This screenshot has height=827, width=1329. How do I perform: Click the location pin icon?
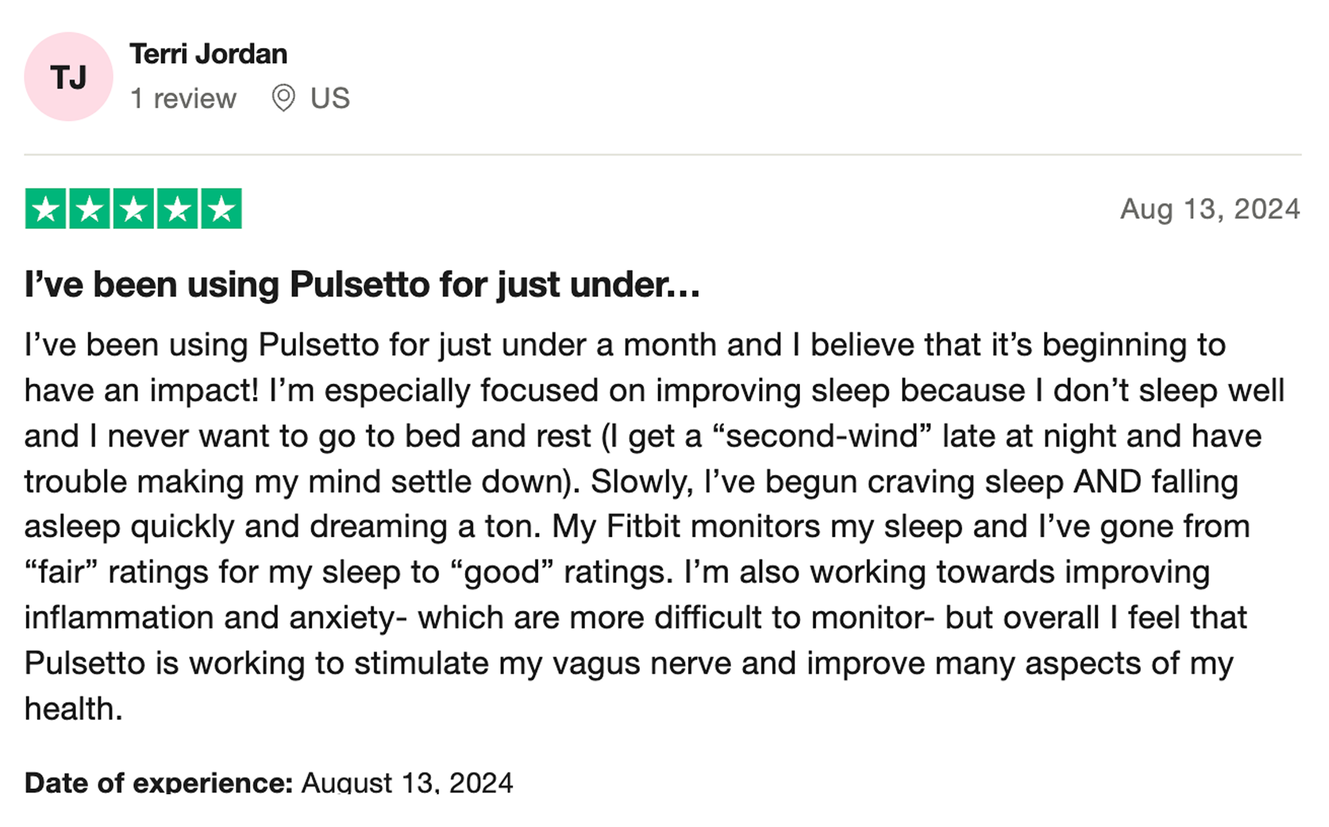coord(283,98)
